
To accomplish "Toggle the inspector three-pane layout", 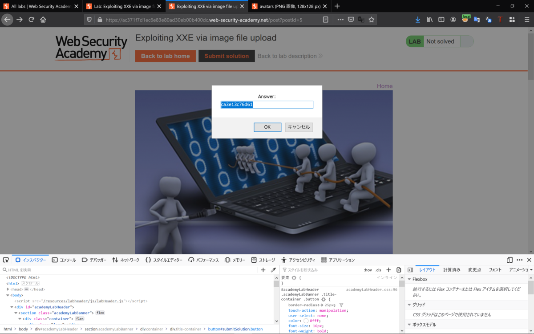I will pyautogui.click(x=410, y=270).
